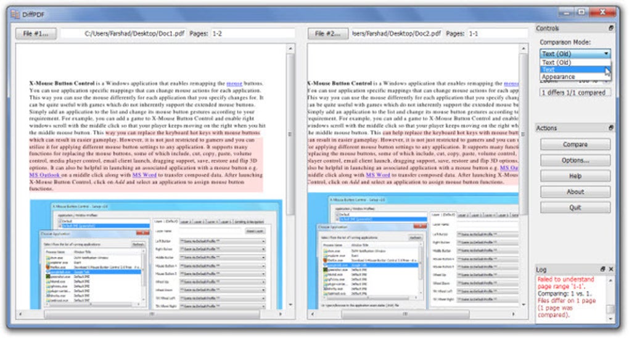This screenshot has height=338, width=629.
Task: Click right document vertical scrollbar up arrow
Action: click(x=523, y=49)
